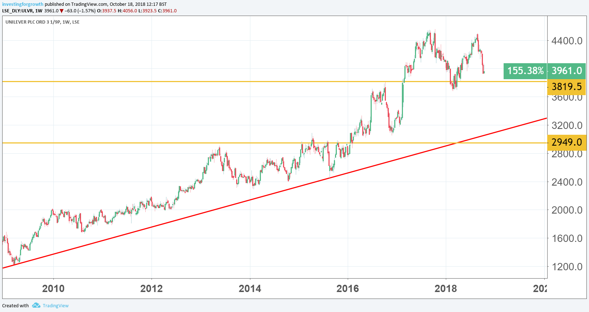Click the 2018 year on time axis
Image resolution: width=589 pixels, height=312 pixels.
[x=446, y=289]
